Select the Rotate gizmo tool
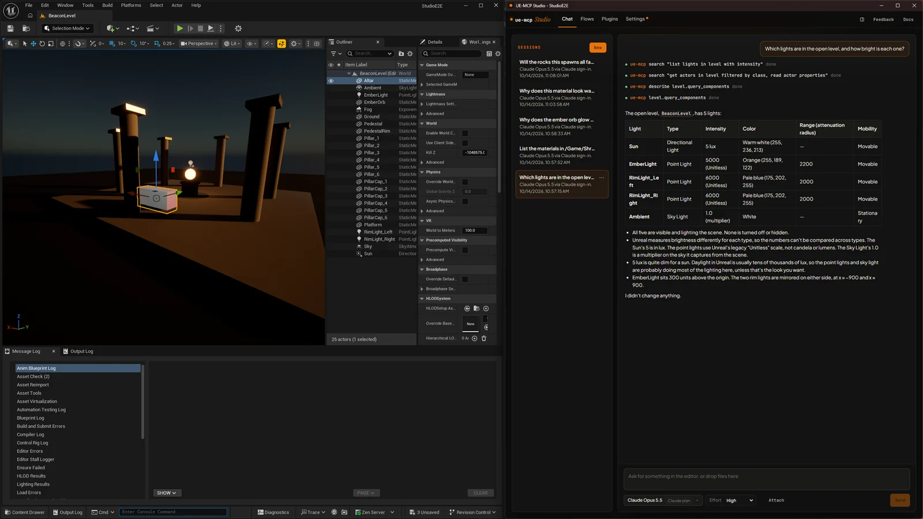923x519 pixels. (x=42, y=43)
